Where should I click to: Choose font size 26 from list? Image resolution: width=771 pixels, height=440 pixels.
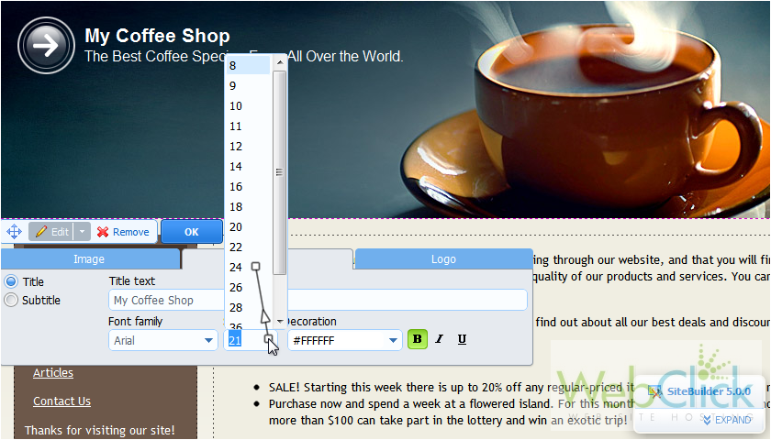point(247,287)
